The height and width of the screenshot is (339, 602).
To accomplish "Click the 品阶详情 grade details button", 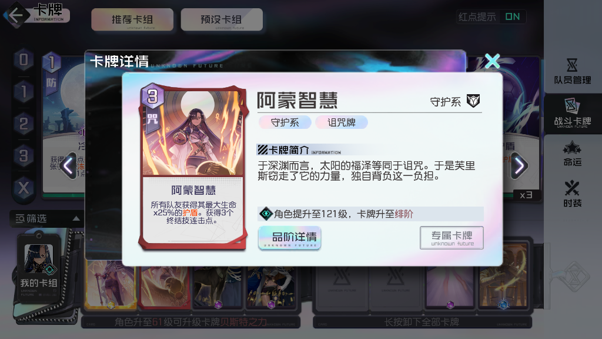I will [x=290, y=238].
